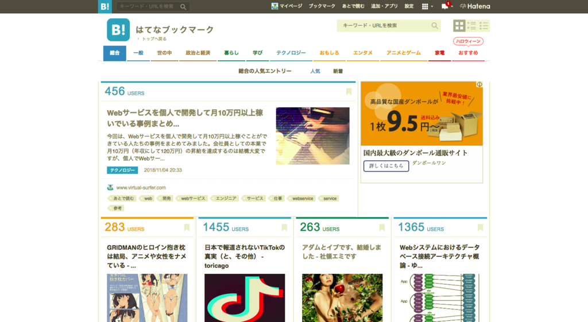Open Webシステムにおけるデータベース article title
Image resolution: width=588 pixels, height=322 pixels.
[439, 257]
